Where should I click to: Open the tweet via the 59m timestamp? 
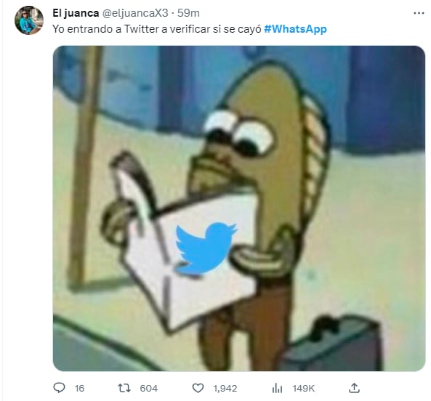[188, 13]
